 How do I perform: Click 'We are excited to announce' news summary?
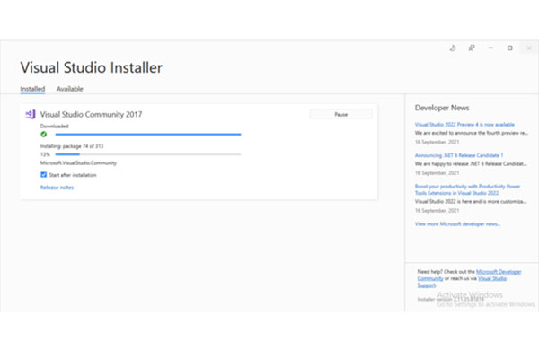coord(471,133)
